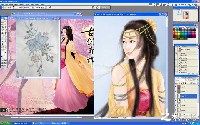200x125 pixels.
Task: Select the Eyedropper tool
Action: (6, 47)
